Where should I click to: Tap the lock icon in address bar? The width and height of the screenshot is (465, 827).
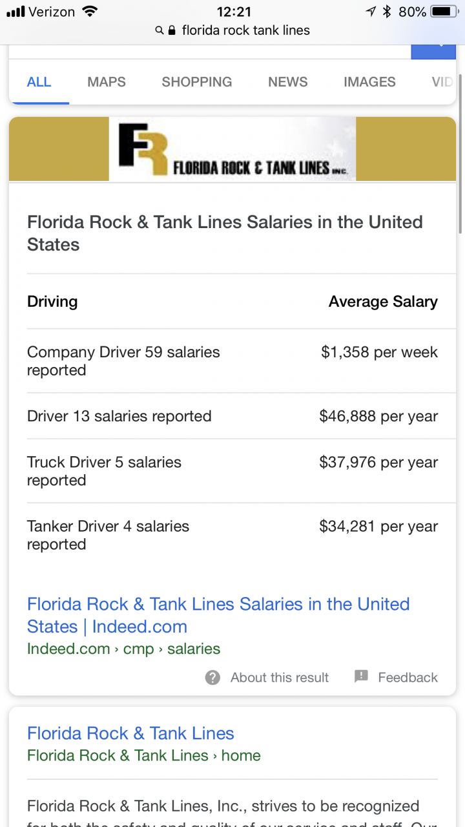click(172, 30)
